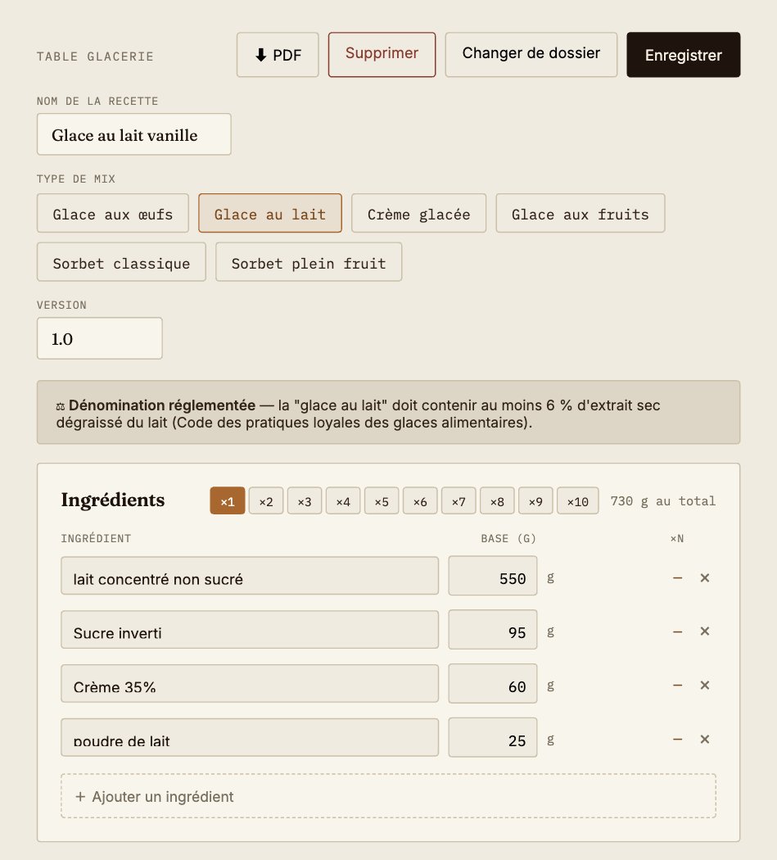Add a row with Ajouter un ingrédient
777x860 pixels.
coord(388,796)
